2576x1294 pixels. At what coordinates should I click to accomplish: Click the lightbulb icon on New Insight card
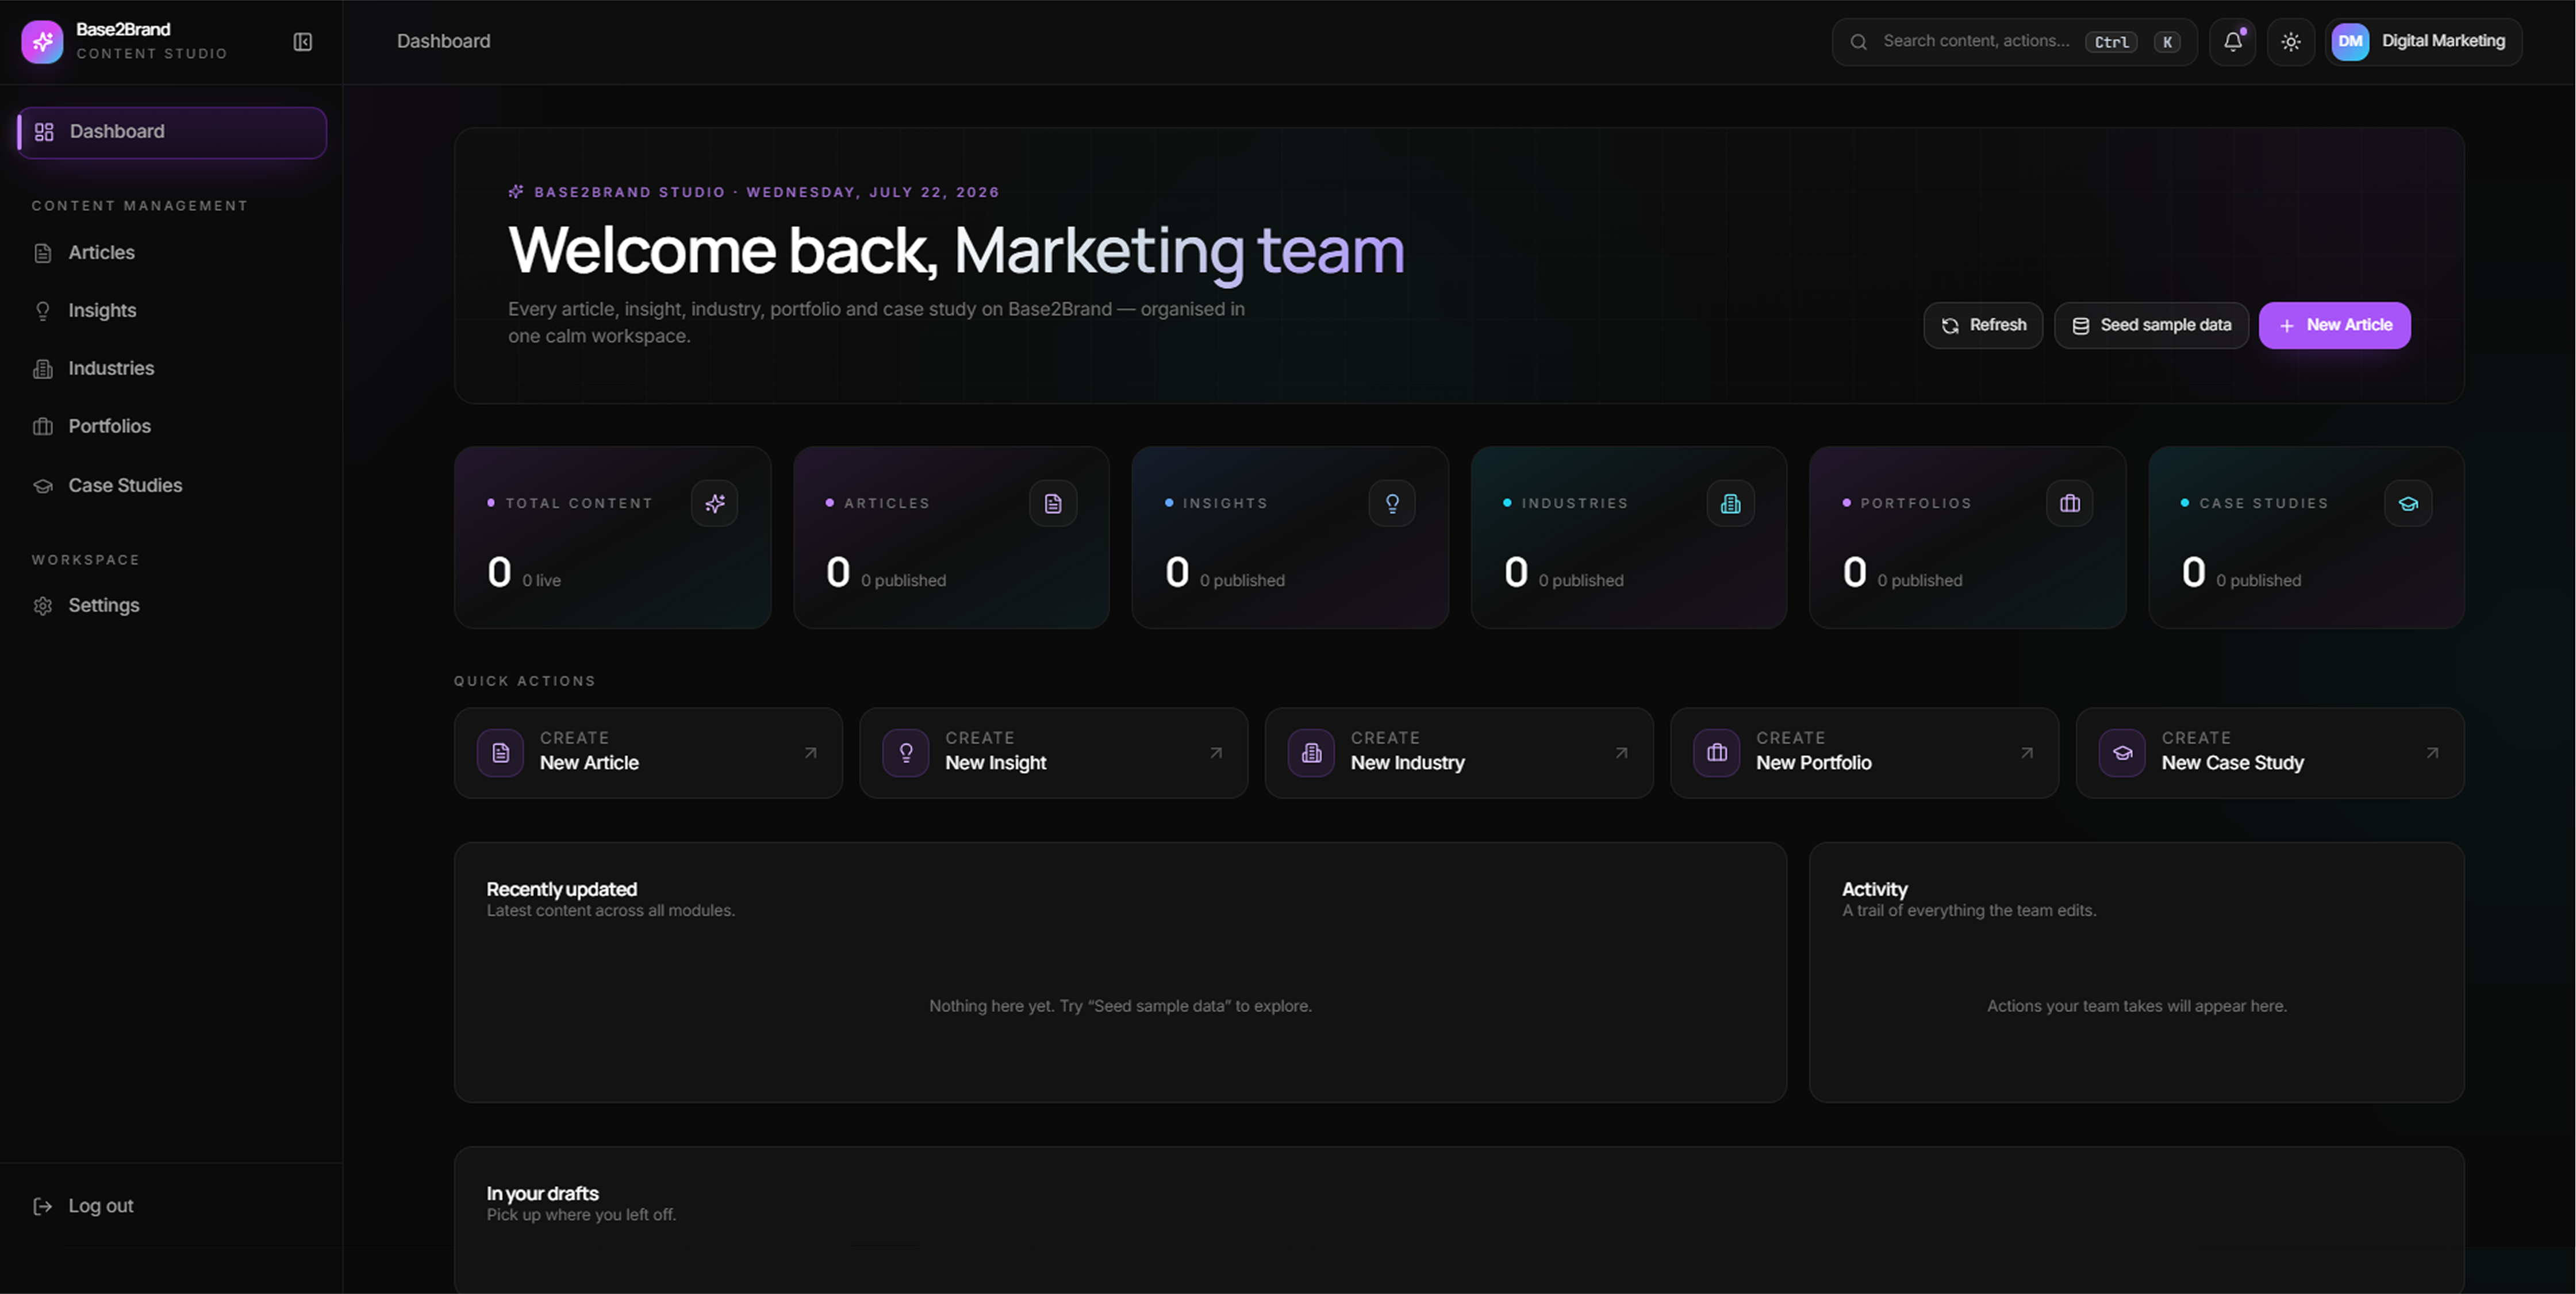[x=905, y=752]
